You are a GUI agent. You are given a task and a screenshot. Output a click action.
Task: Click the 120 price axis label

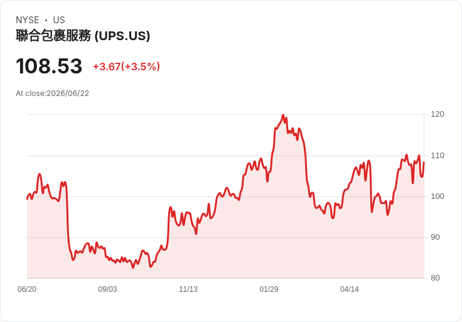point(438,114)
